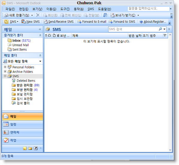Select the 보낸 편지함 (4) folder
Viewport: 179px width, 165px height.
click(x=25, y=90)
